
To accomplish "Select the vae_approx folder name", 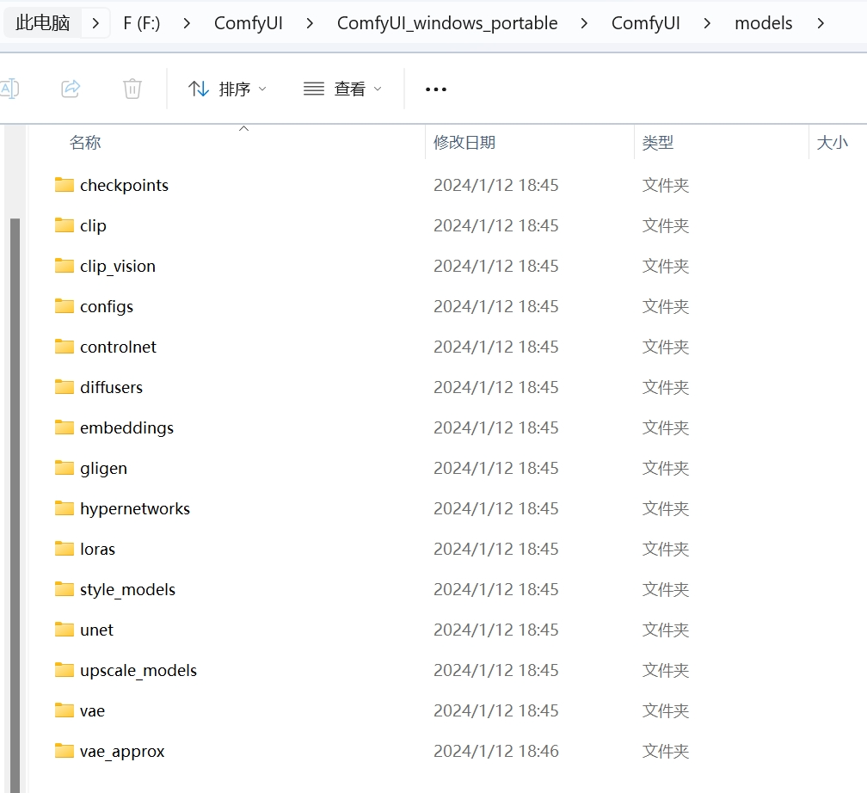I will [121, 751].
